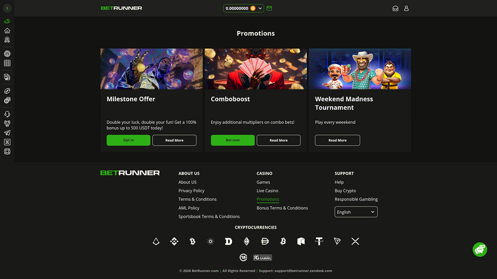
Task: Open the Buy Crypto link
Action: click(345, 191)
